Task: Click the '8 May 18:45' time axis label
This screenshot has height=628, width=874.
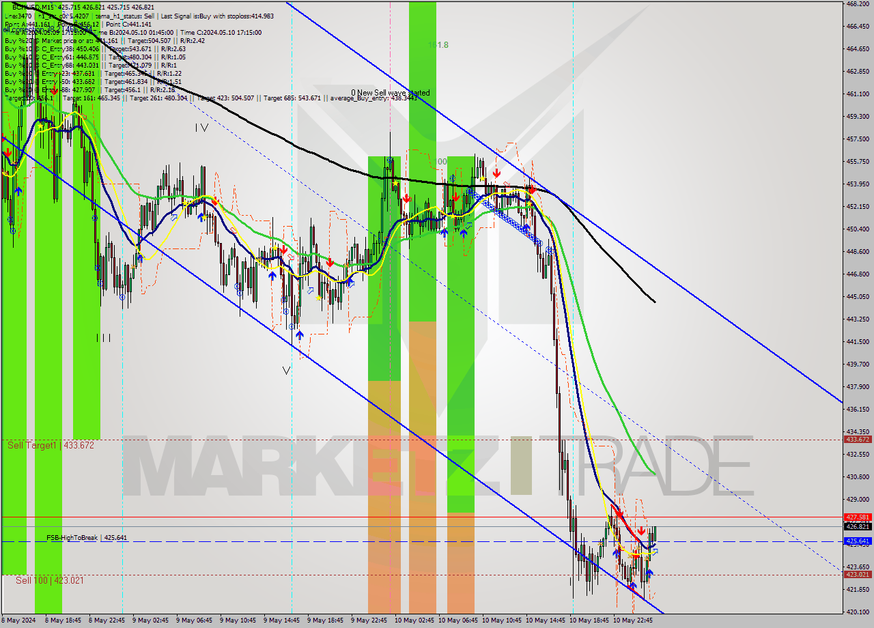Action: [x=63, y=620]
